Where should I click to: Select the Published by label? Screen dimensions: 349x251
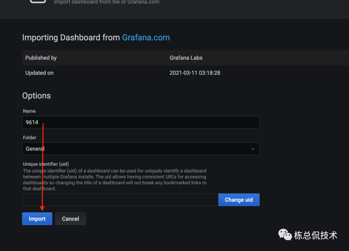point(41,58)
